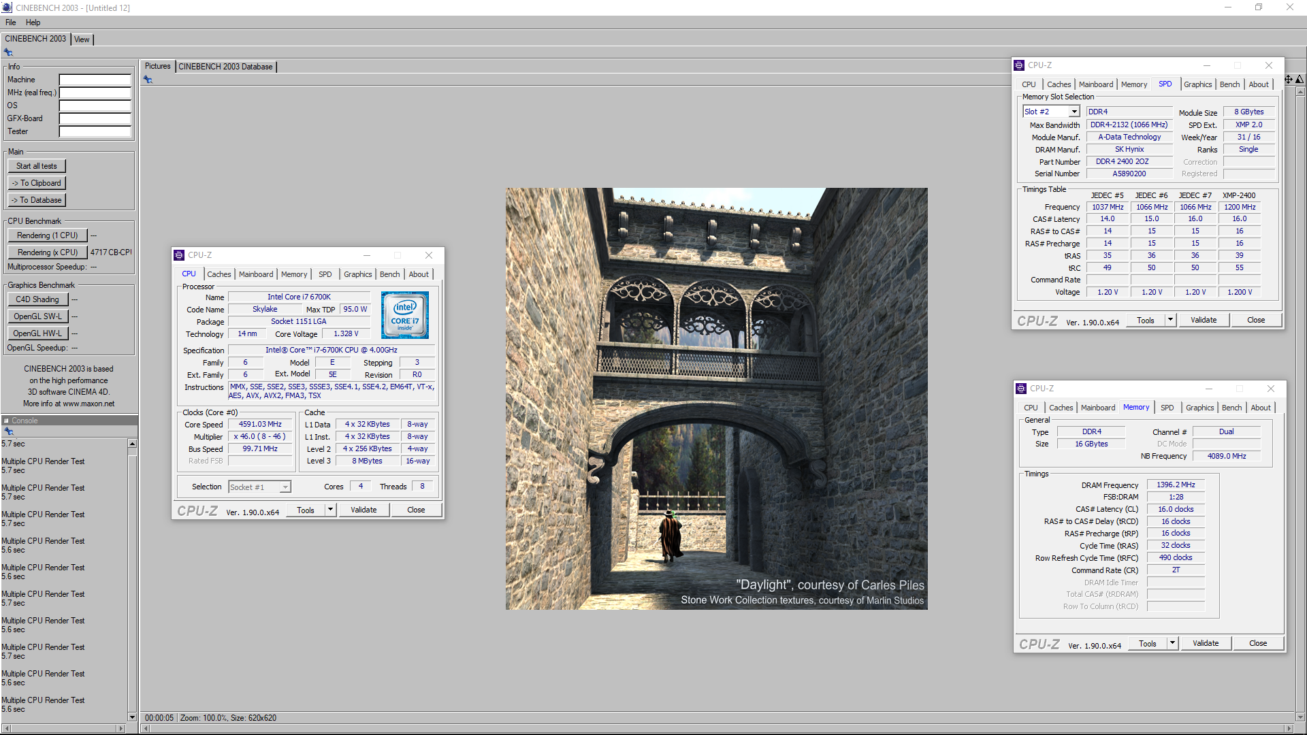The height and width of the screenshot is (735, 1307).
Task: Click the pin icon under the Pictures tab
Action: 148,80
